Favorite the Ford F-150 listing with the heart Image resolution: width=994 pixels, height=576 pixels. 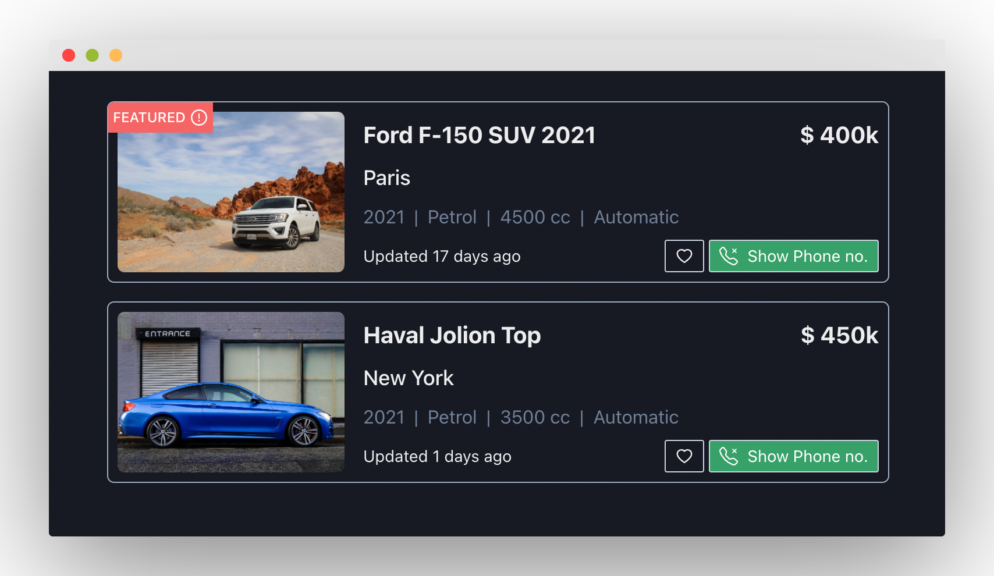point(684,256)
